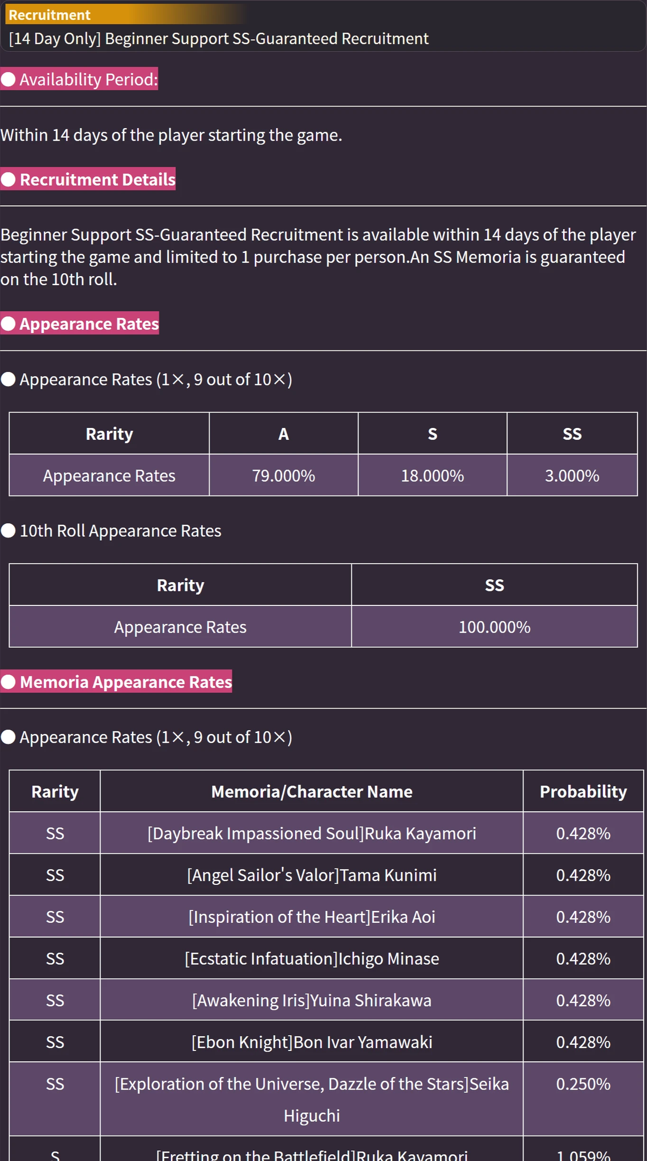Click the Availability Period section heading
The height and width of the screenshot is (1161, 647).
[88, 79]
